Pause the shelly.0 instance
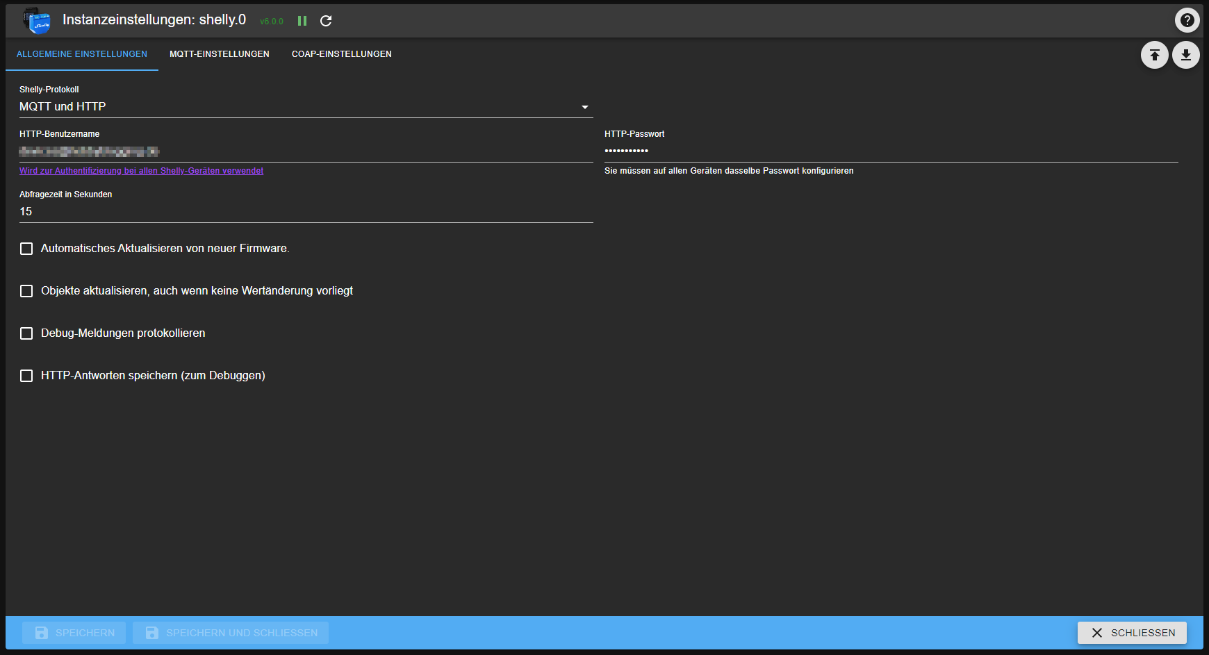 (x=302, y=21)
